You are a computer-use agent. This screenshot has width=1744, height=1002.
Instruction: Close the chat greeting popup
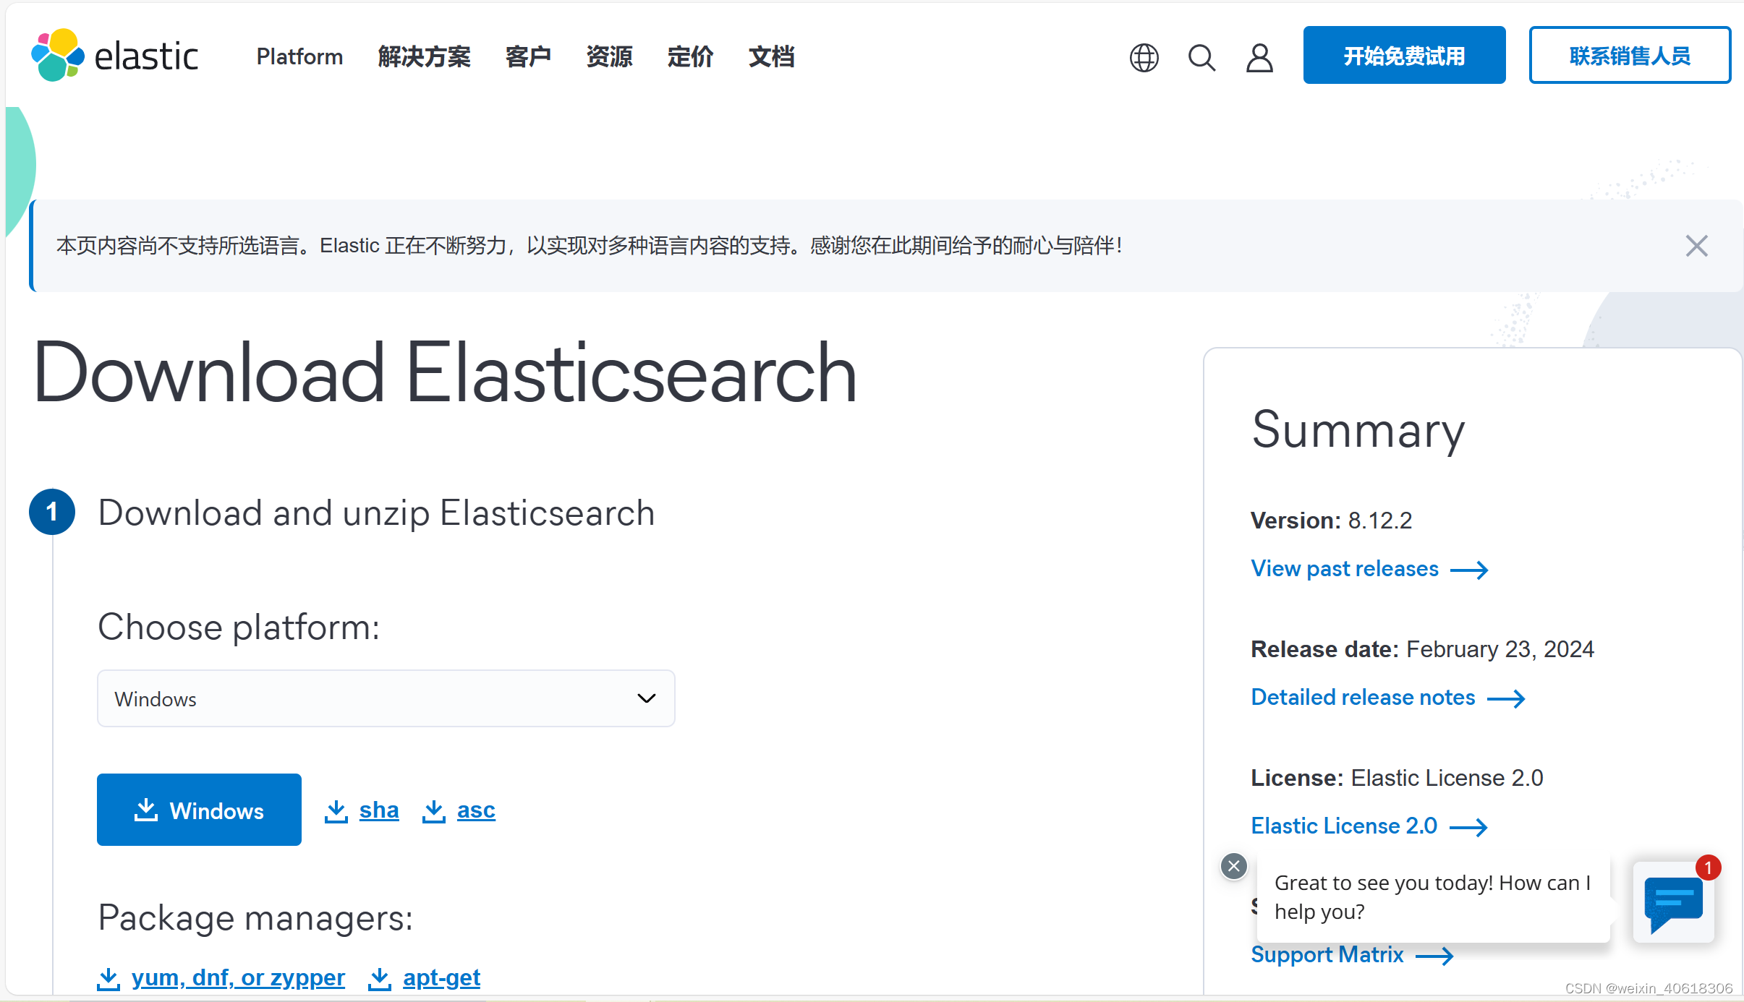click(x=1233, y=866)
